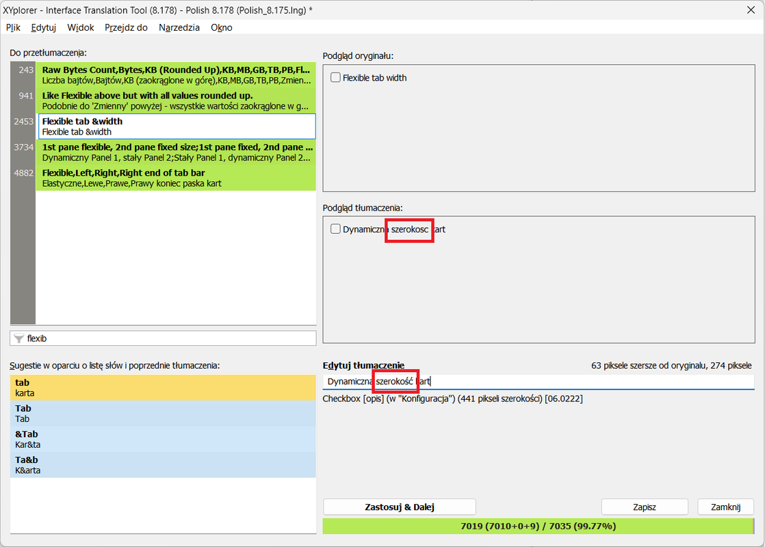
Task: Click the Zastosuj & Dalej button
Action: [399, 507]
